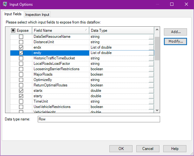Uncheck the endx Expose checkbox

click(x=21, y=47)
